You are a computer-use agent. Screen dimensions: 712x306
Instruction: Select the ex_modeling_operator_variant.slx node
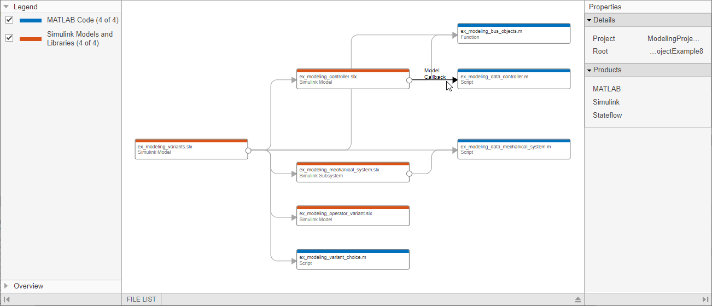click(353, 215)
